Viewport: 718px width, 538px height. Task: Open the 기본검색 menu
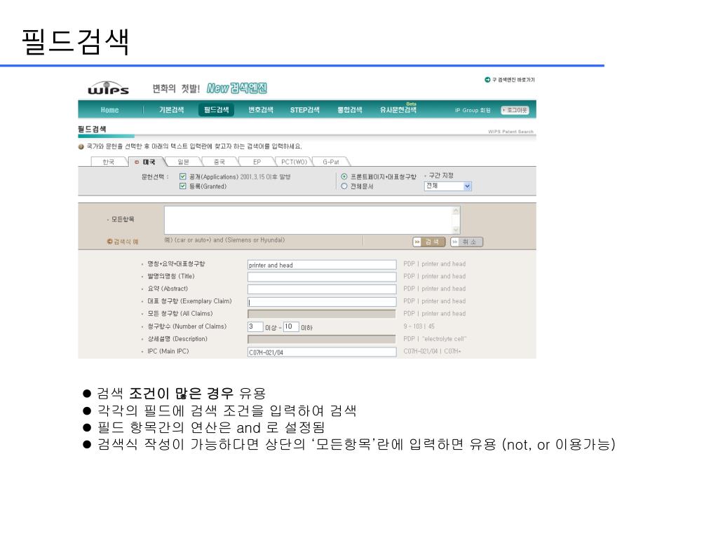click(x=171, y=110)
